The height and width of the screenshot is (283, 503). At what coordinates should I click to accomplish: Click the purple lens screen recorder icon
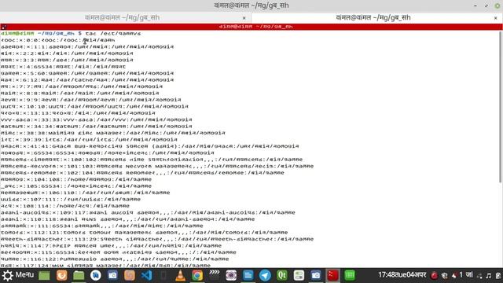point(231,275)
